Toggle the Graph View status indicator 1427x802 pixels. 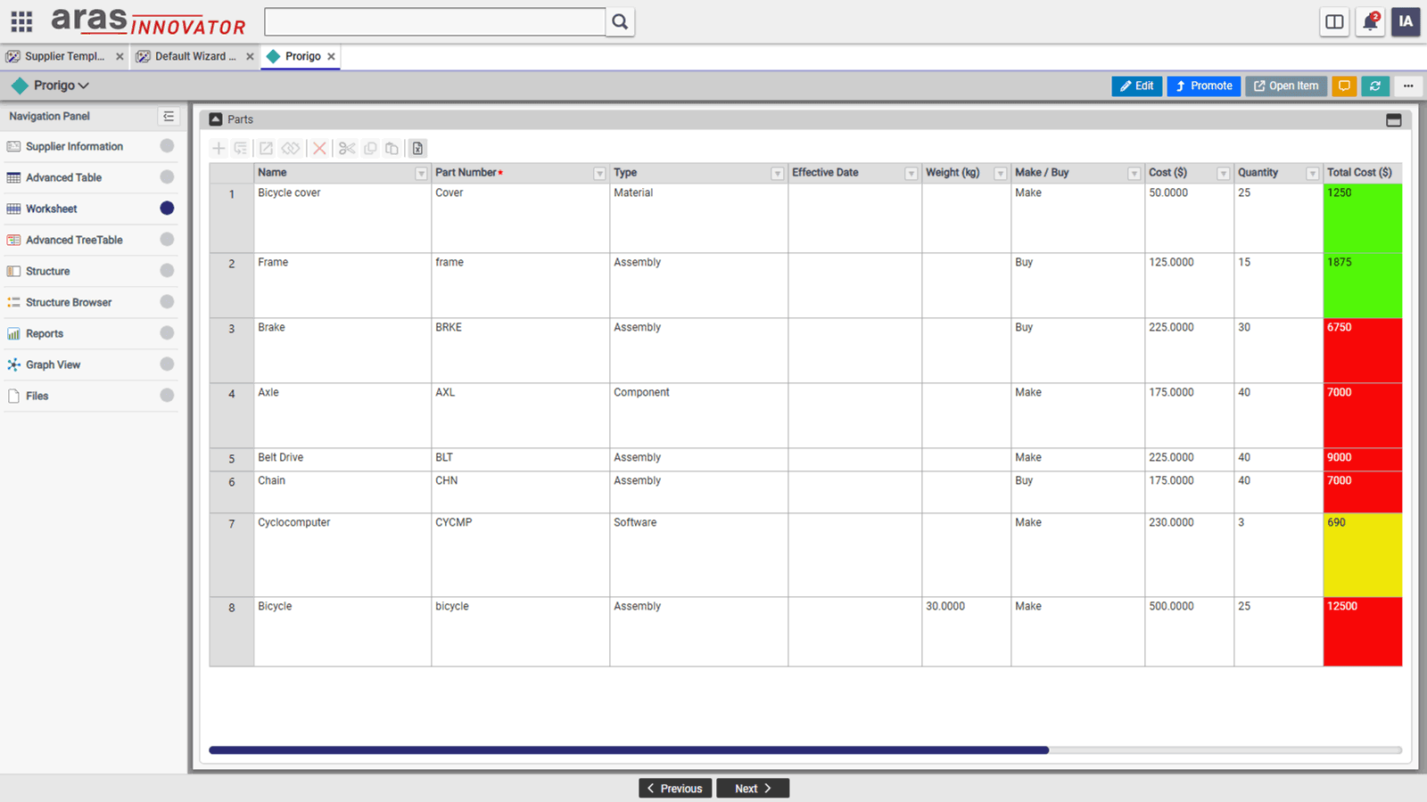click(x=167, y=364)
